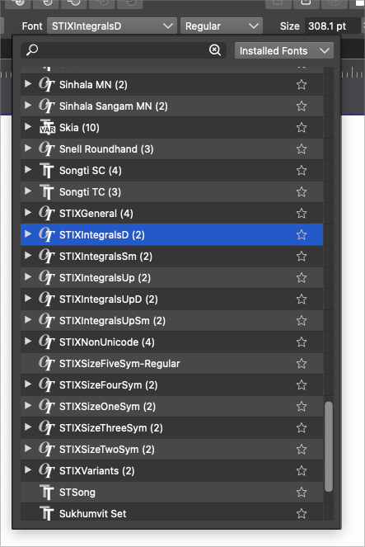
Task: Click the TrueType icon beside STSong
Action: (47, 493)
